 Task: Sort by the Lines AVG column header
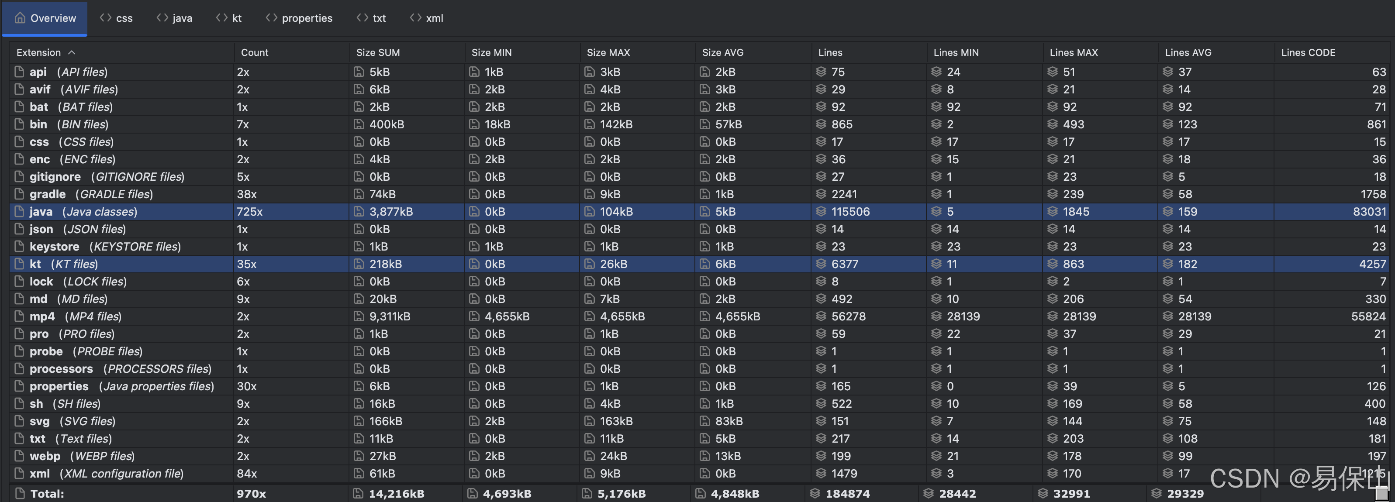[1188, 52]
